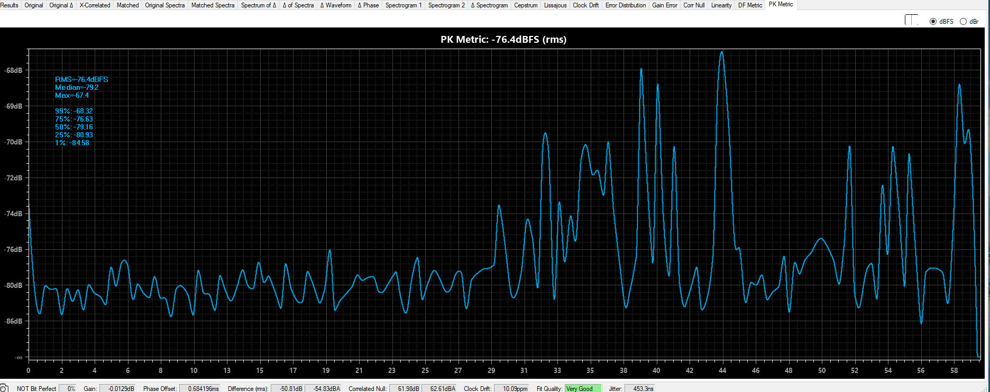
Task: Click the Very Good fit quality indicator
Action: [x=583, y=388]
